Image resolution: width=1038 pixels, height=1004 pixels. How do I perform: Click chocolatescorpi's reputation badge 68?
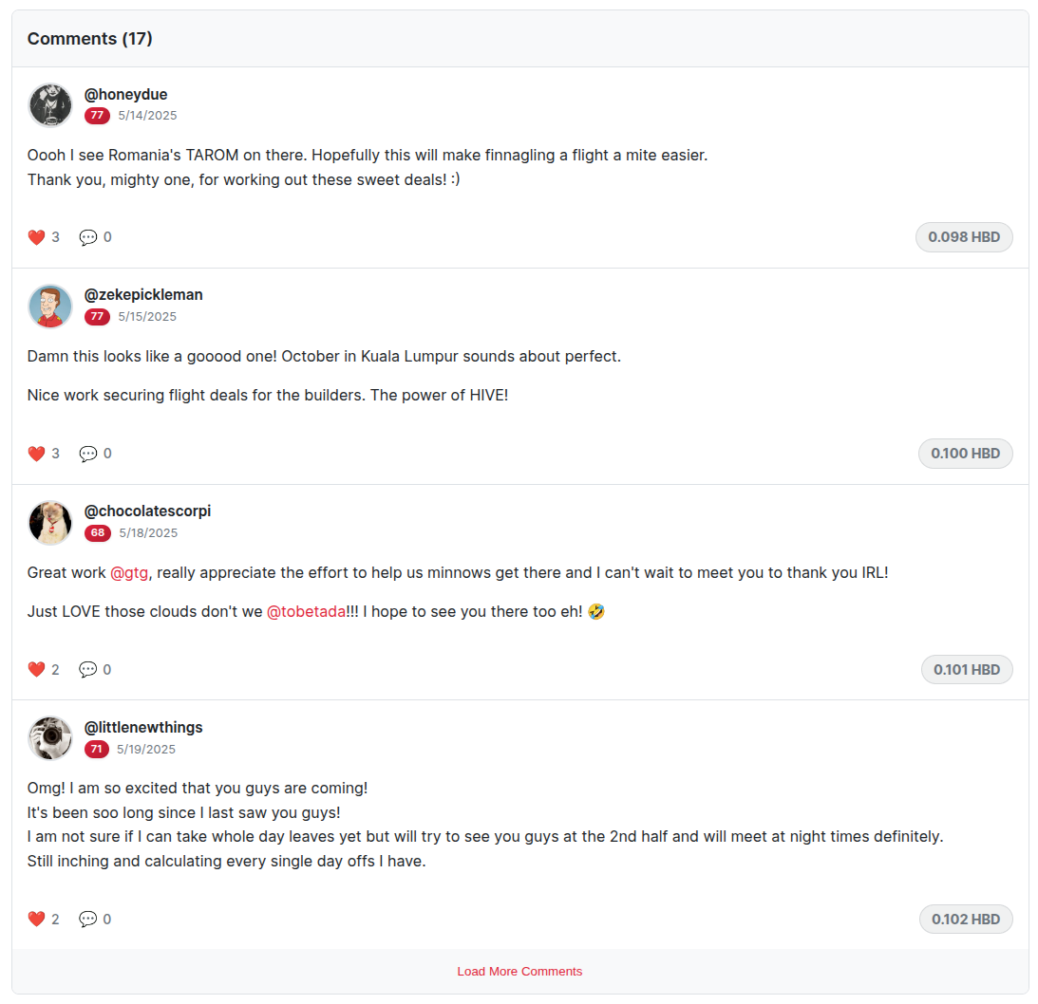pyautogui.click(x=97, y=533)
